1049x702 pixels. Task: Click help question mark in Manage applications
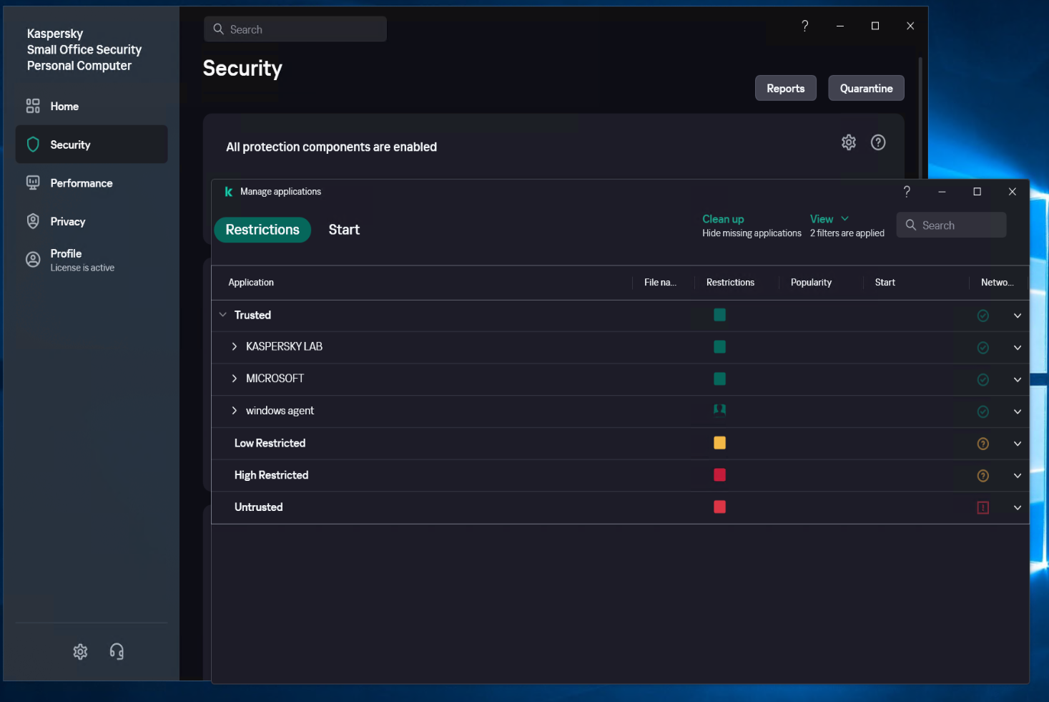pyautogui.click(x=907, y=191)
